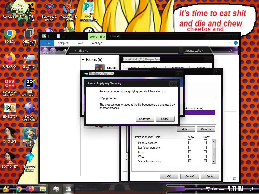
Task: Select the DO IT 64 BIT icon
Action: coord(10,160)
